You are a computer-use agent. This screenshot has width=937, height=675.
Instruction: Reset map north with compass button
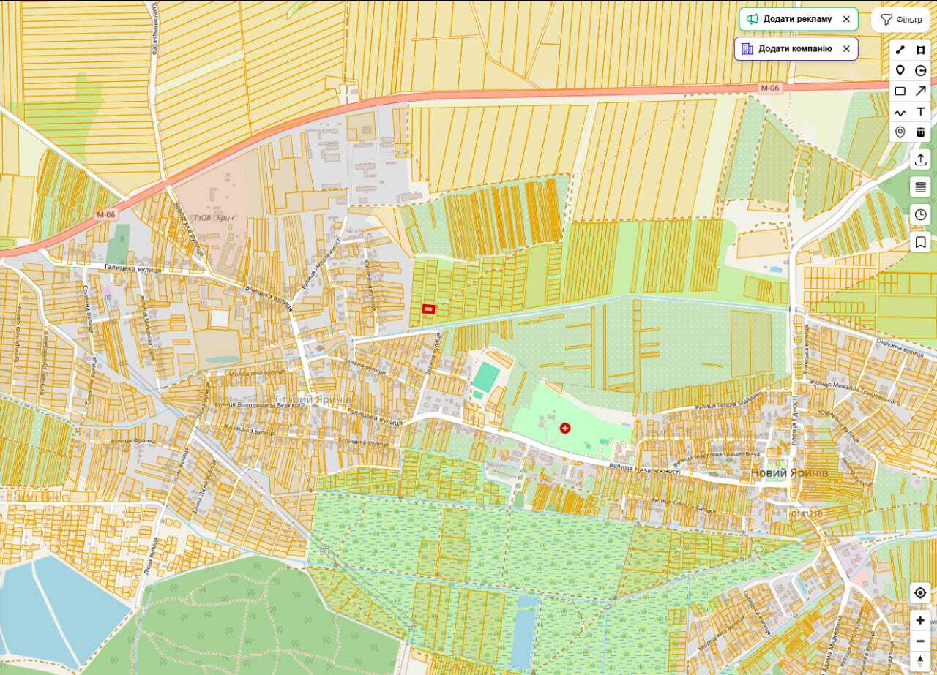point(920,661)
